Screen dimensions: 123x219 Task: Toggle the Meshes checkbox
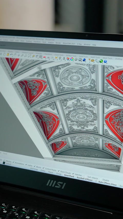4,160
